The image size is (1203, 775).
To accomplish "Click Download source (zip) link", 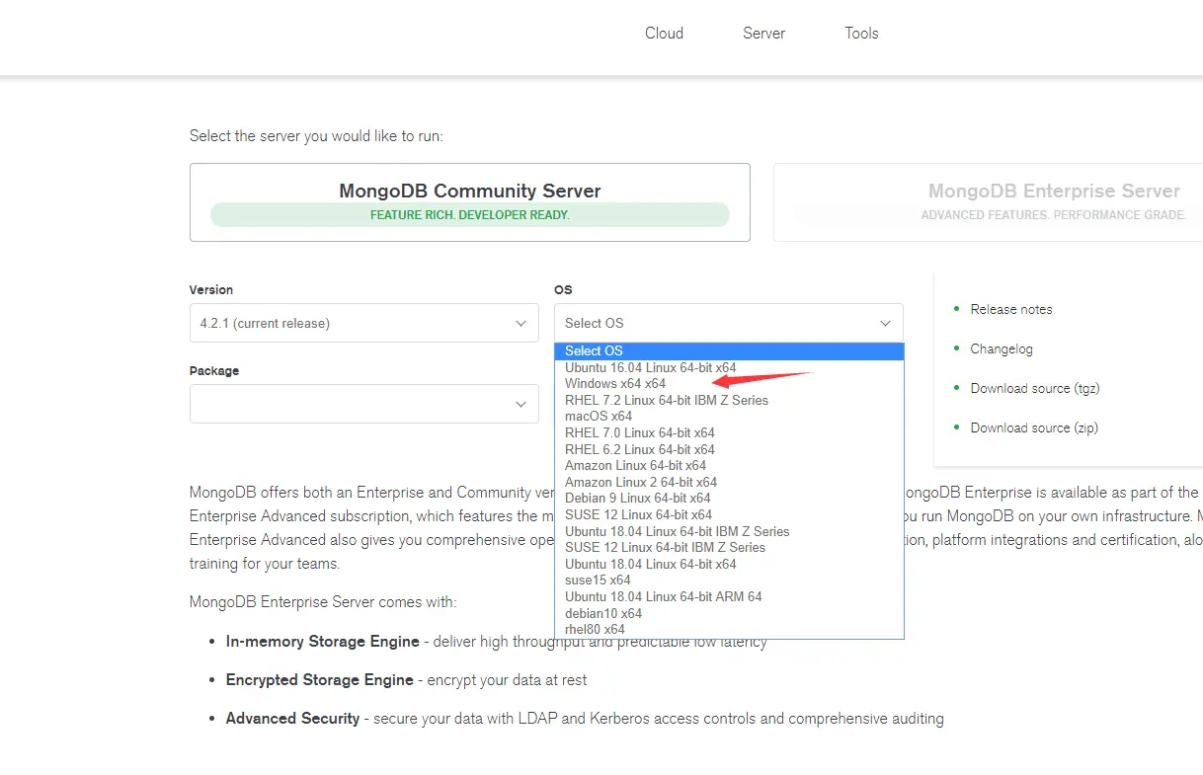I will [1034, 427].
